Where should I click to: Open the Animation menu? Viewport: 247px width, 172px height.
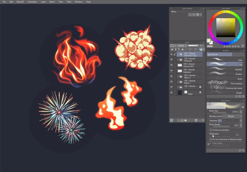32,2
